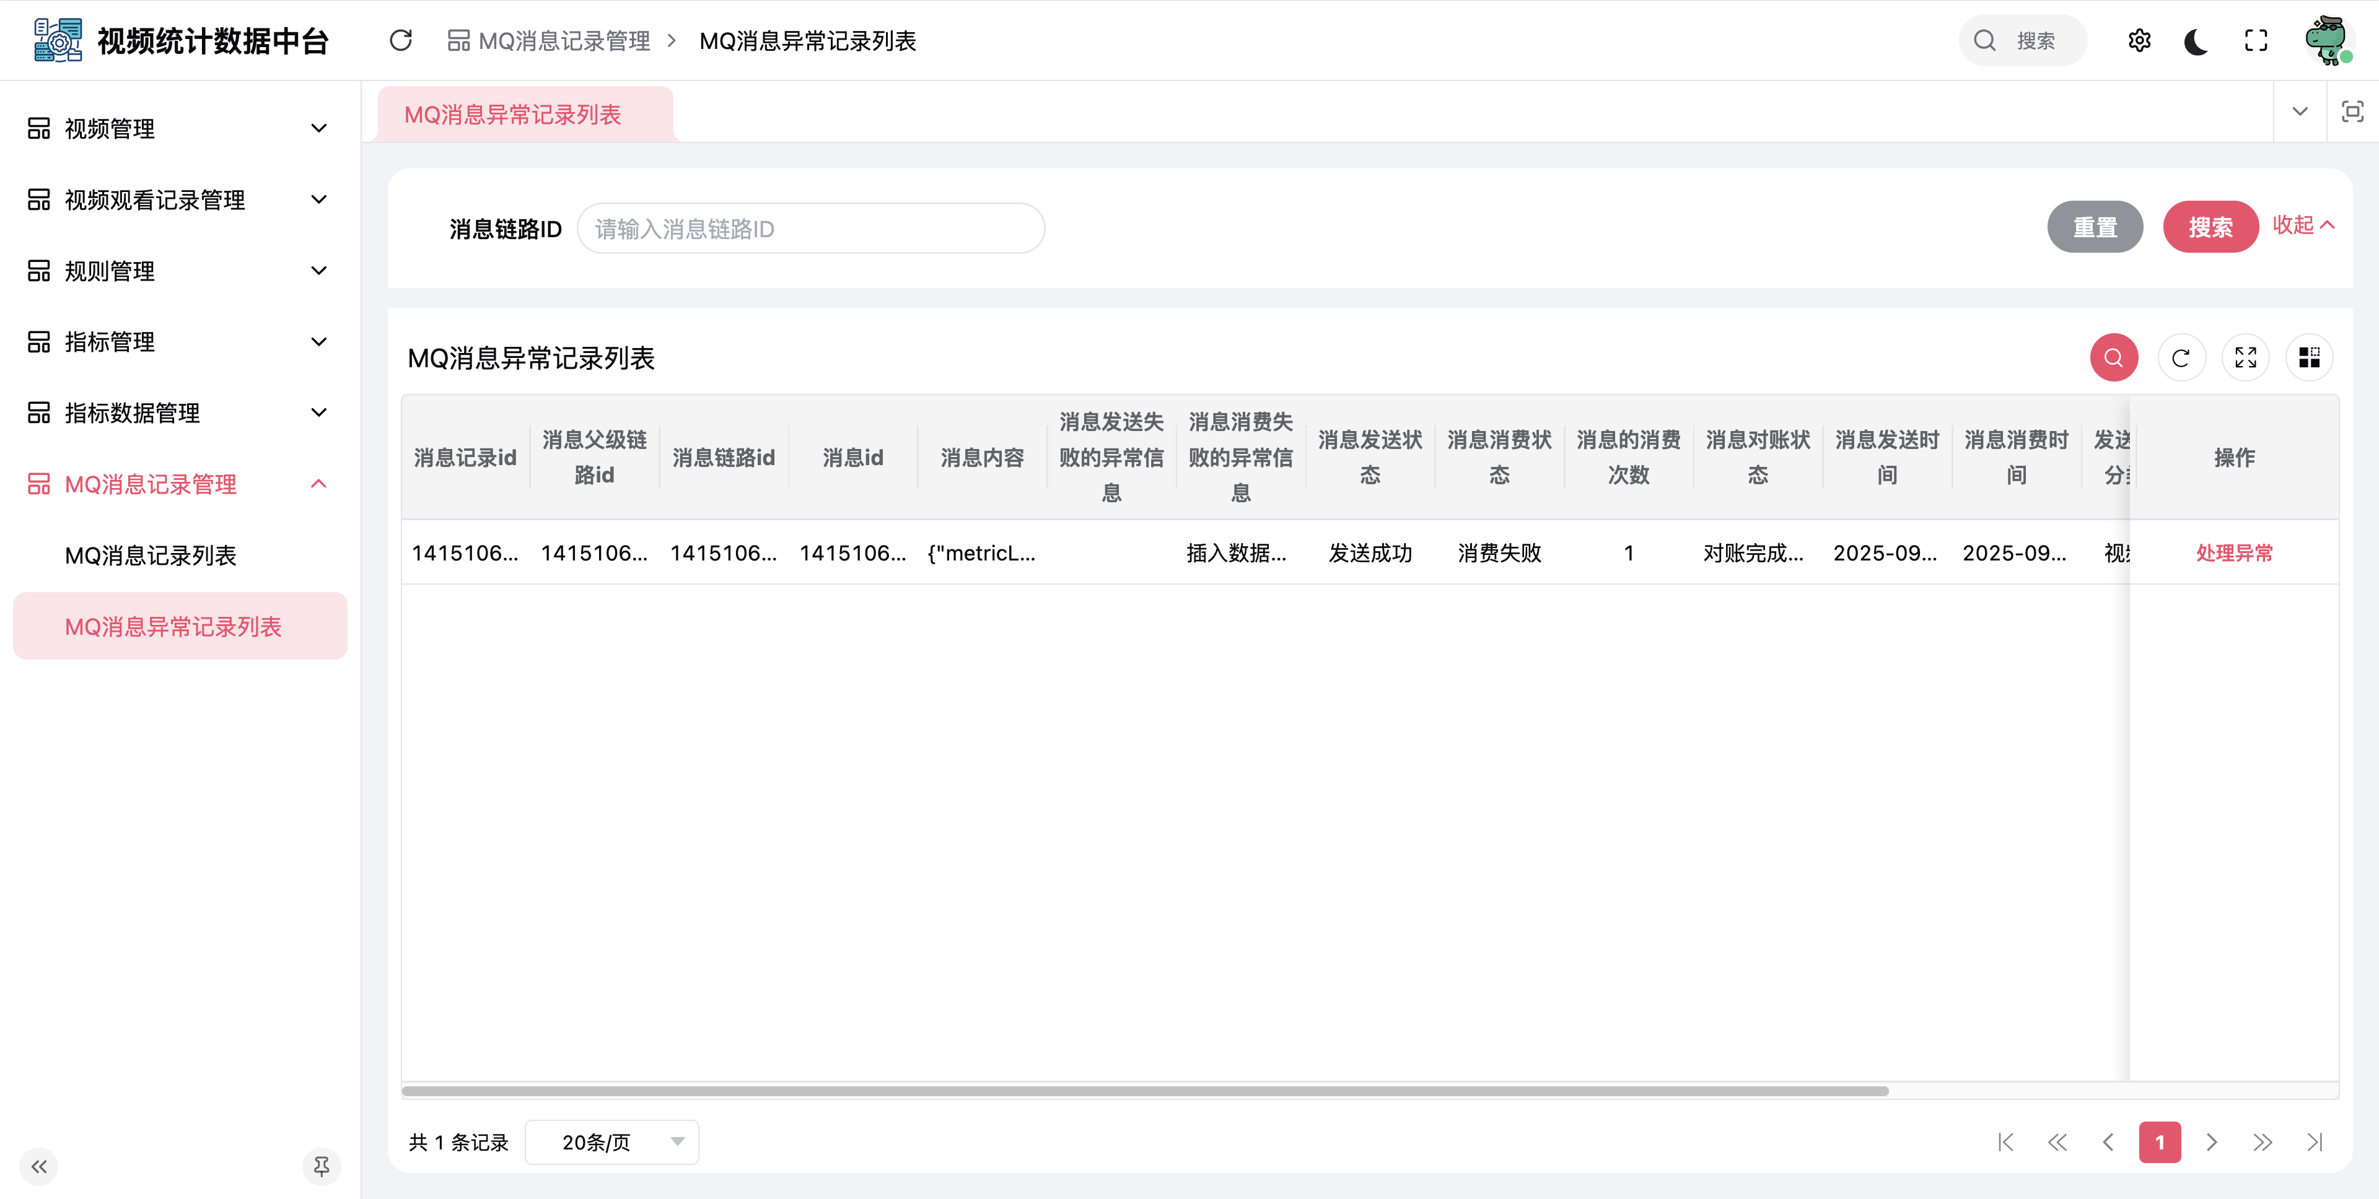The width and height of the screenshot is (2379, 1199).
Task: Click the page refresh icon in header
Action: [x=401, y=41]
